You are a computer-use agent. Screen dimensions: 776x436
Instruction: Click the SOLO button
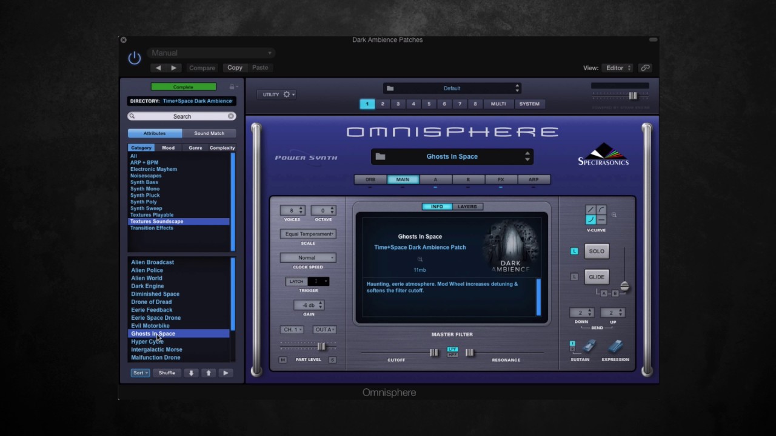coord(597,251)
